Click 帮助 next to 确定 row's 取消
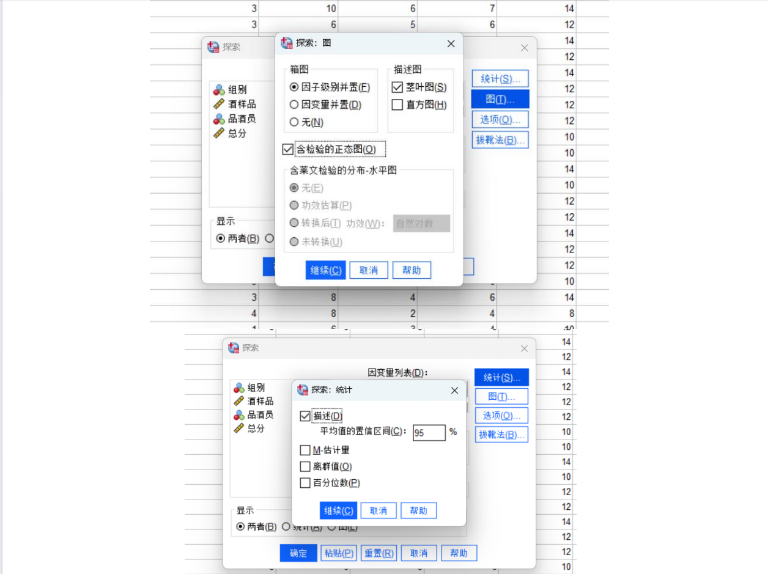This screenshot has width=768, height=574. (x=459, y=553)
